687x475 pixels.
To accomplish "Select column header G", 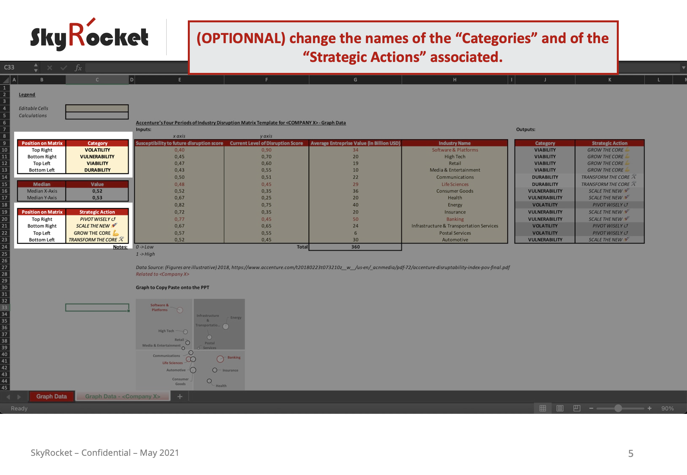I will pyautogui.click(x=355, y=80).
